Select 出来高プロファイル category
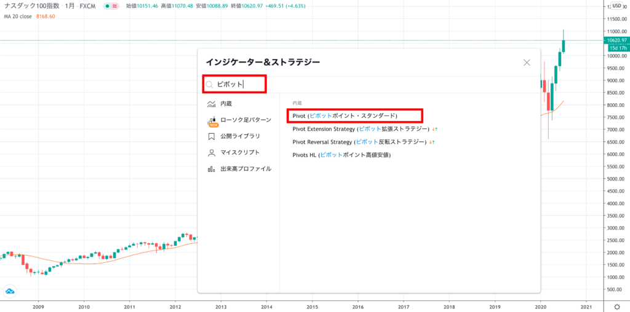 245,169
